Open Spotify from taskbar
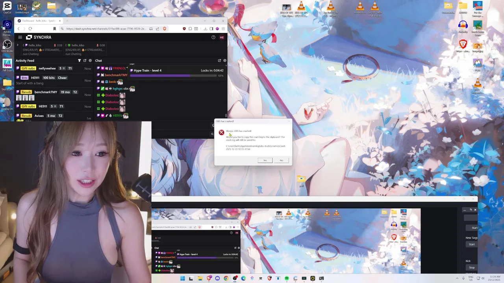504x283 pixels. [287, 278]
